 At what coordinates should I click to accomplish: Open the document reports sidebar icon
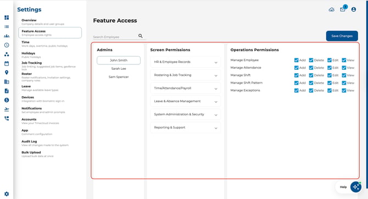(7, 91)
